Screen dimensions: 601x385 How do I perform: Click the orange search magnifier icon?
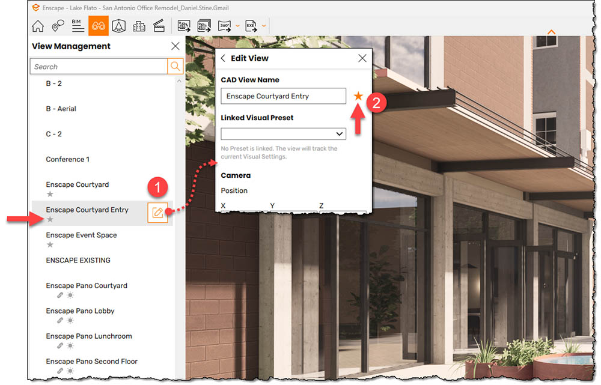pos(175,66)
